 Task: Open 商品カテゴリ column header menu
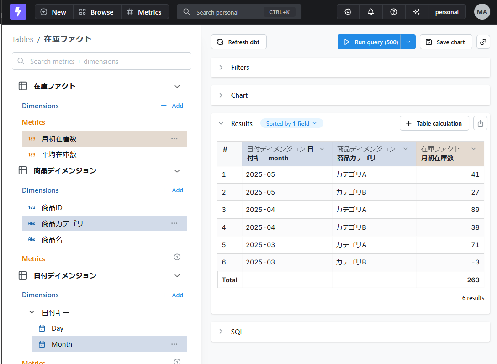(x=405, y=149)
